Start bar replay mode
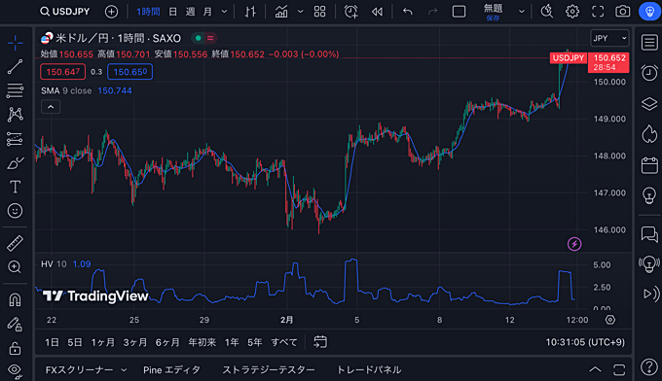This screenshot has height=381, width=662. (377, 12)
